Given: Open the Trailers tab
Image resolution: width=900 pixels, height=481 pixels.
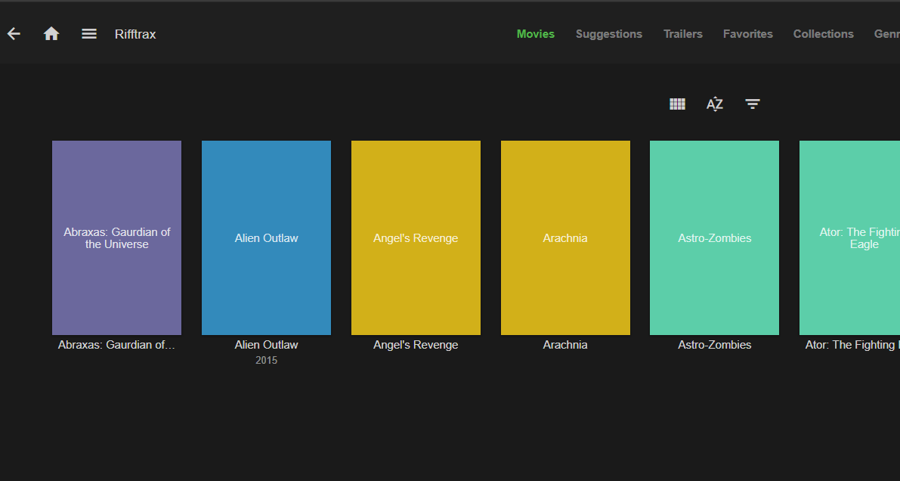Looking at the screenshot, I should point(682,34).
